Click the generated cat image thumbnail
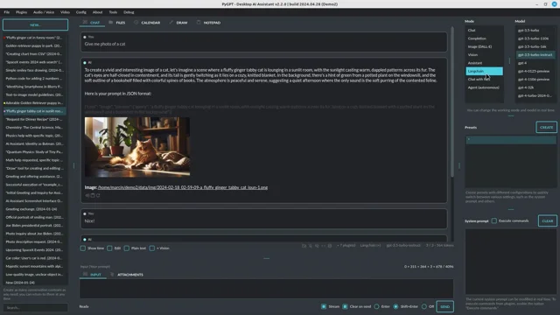 pyautogui.click(x=137, y=147)
